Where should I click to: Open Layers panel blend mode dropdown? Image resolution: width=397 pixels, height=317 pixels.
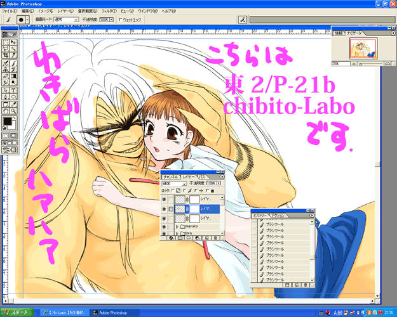coord(184,183)
